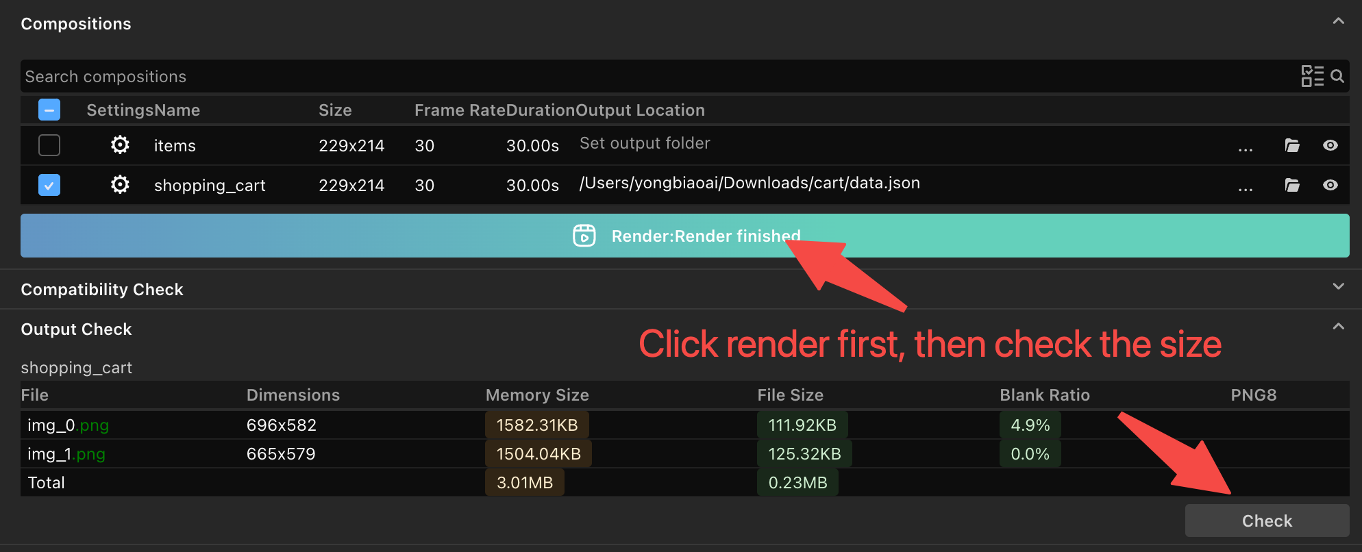Toggle the select-all header checkbox
This screenshot has height=552, width=1362.
point(49,110)
